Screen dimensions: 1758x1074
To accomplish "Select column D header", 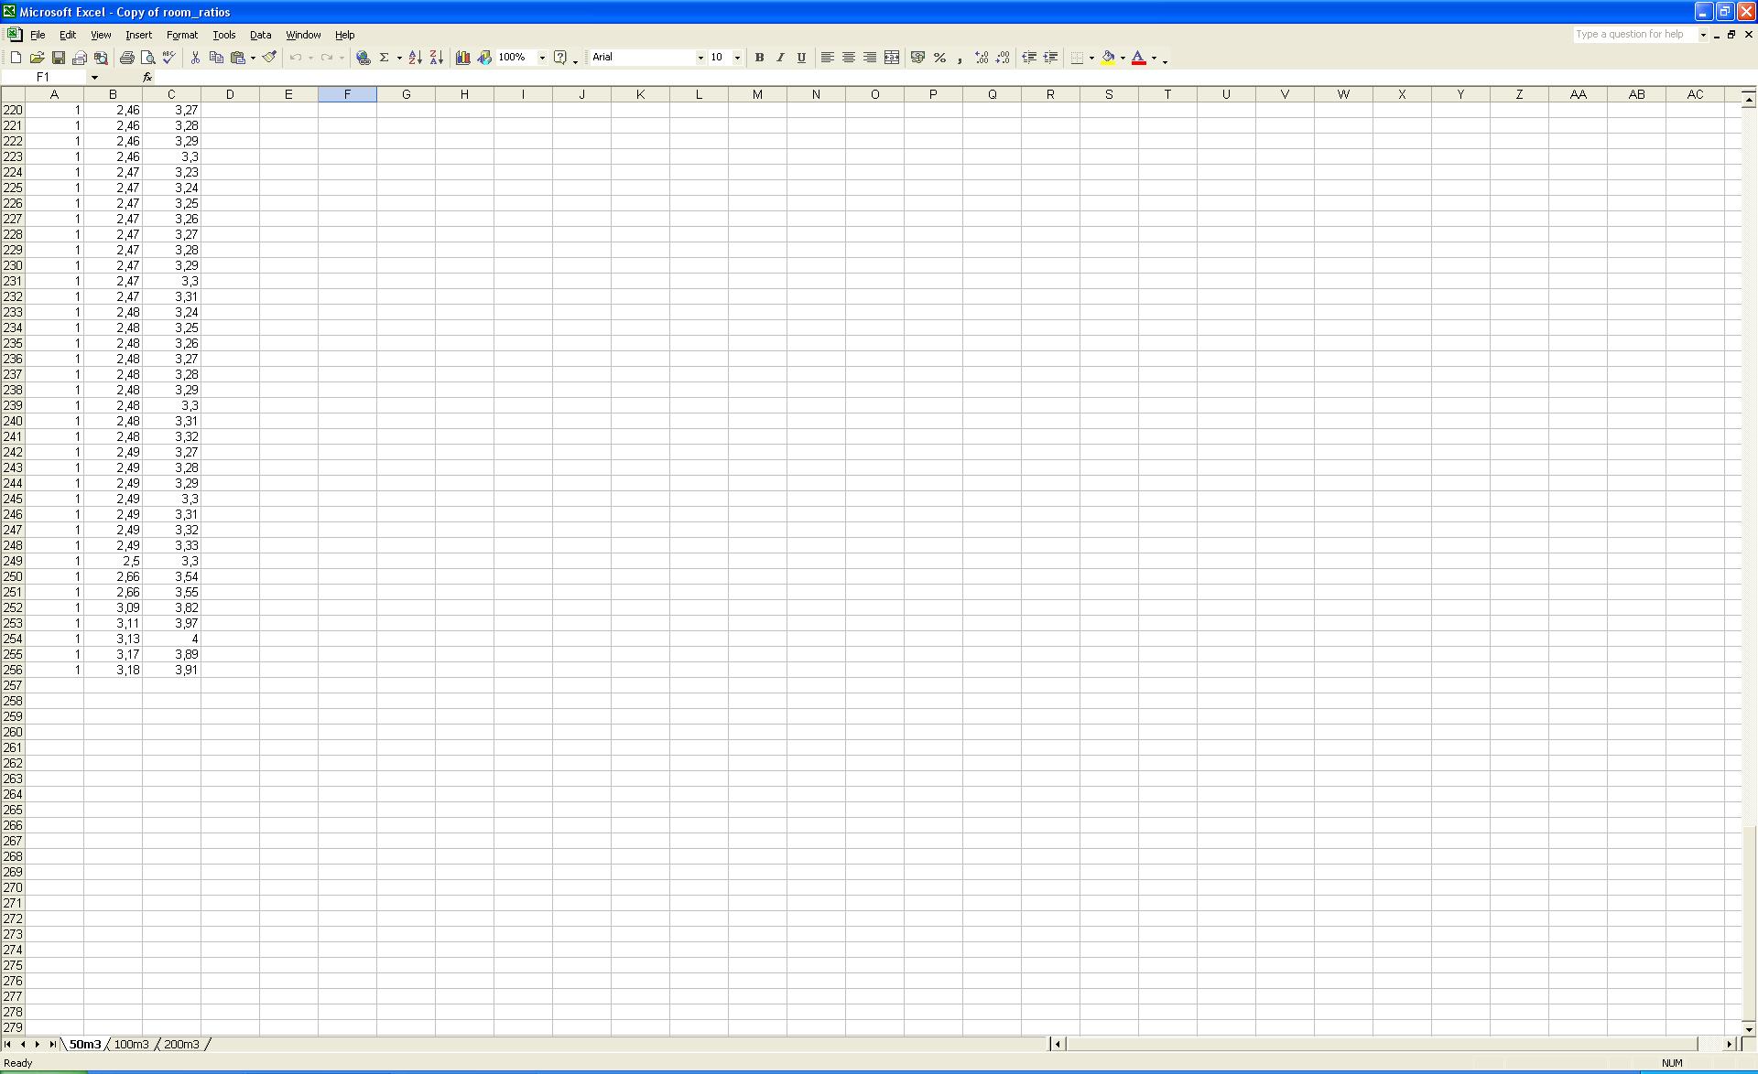I will click(230, 94).
